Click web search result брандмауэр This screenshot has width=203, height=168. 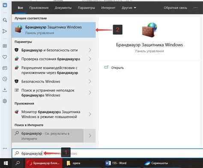pyautogui.click(x=48, y=136)
